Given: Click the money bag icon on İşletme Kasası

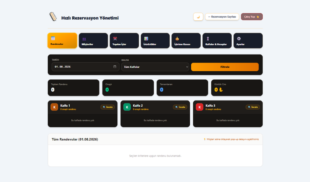Looking at the screenshot, I should (177, 39).
